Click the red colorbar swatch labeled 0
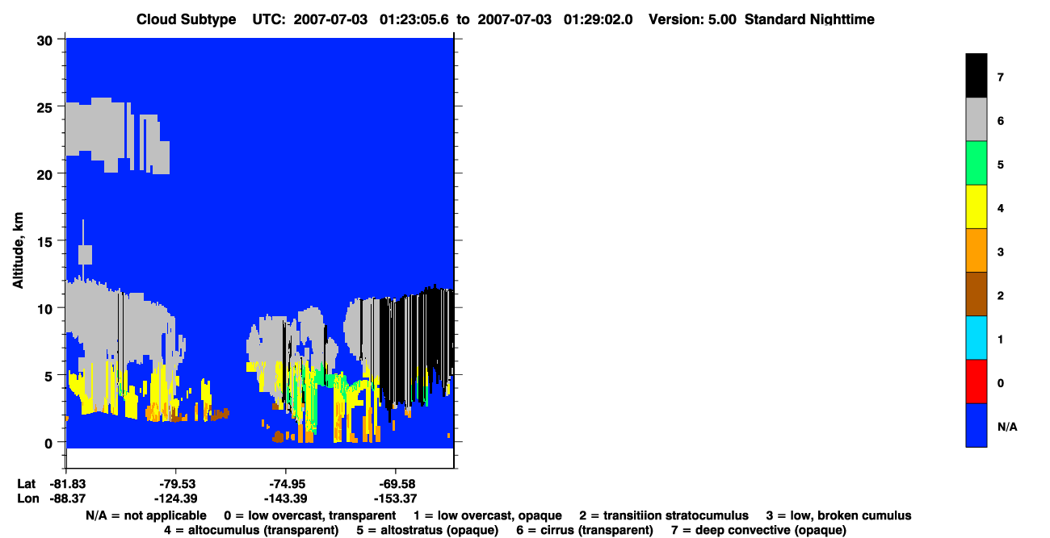This screenshot has height=538, width=1050. pos(976,381)
